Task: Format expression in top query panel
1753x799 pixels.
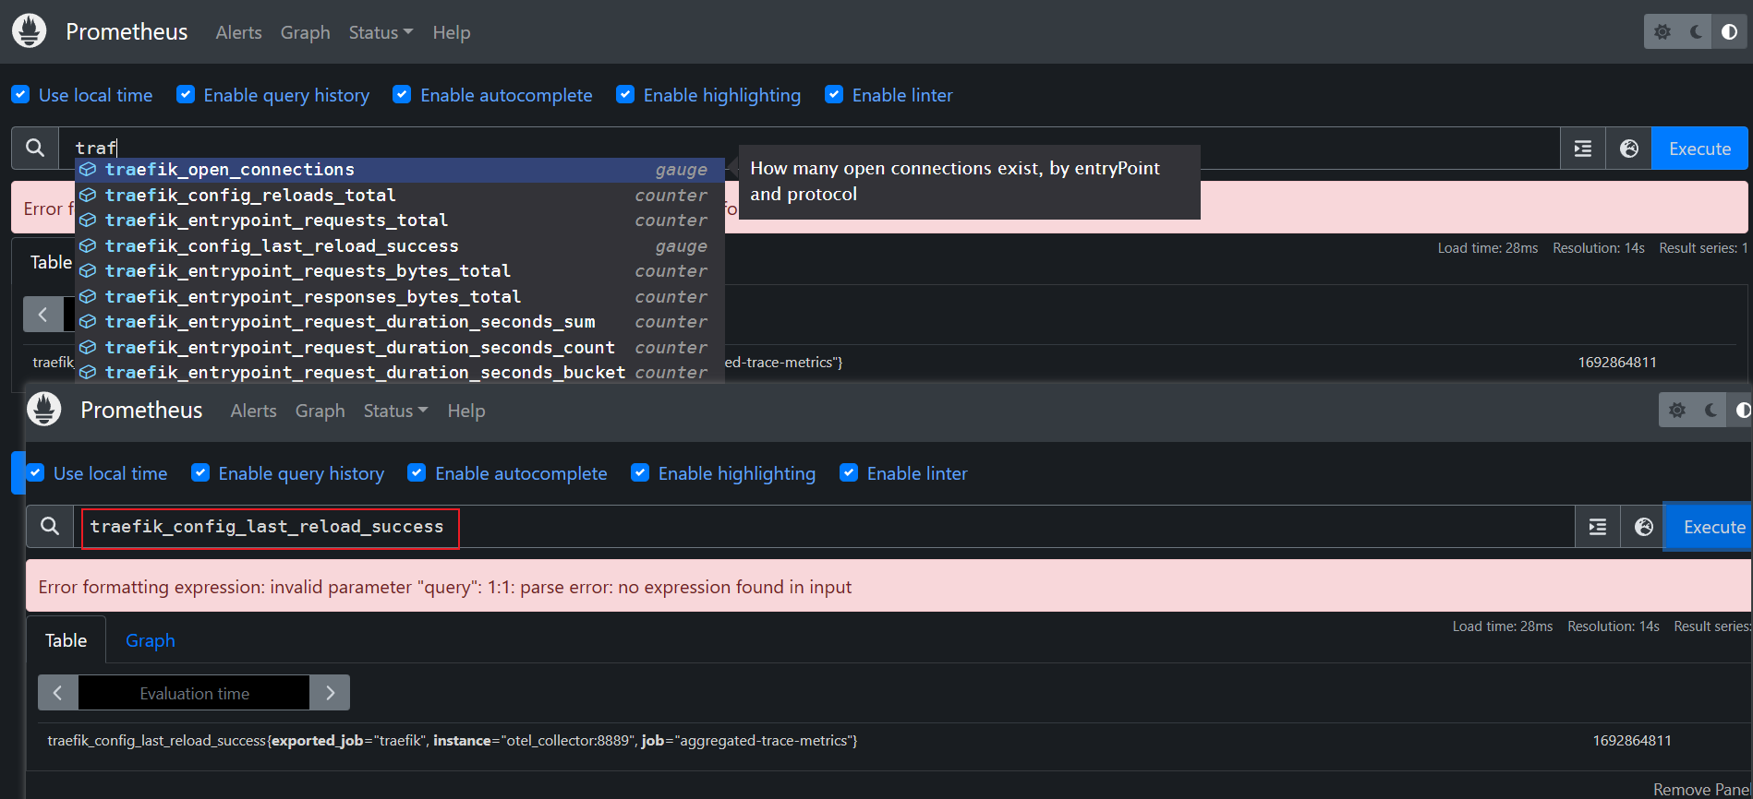Action: [1583, 149]
